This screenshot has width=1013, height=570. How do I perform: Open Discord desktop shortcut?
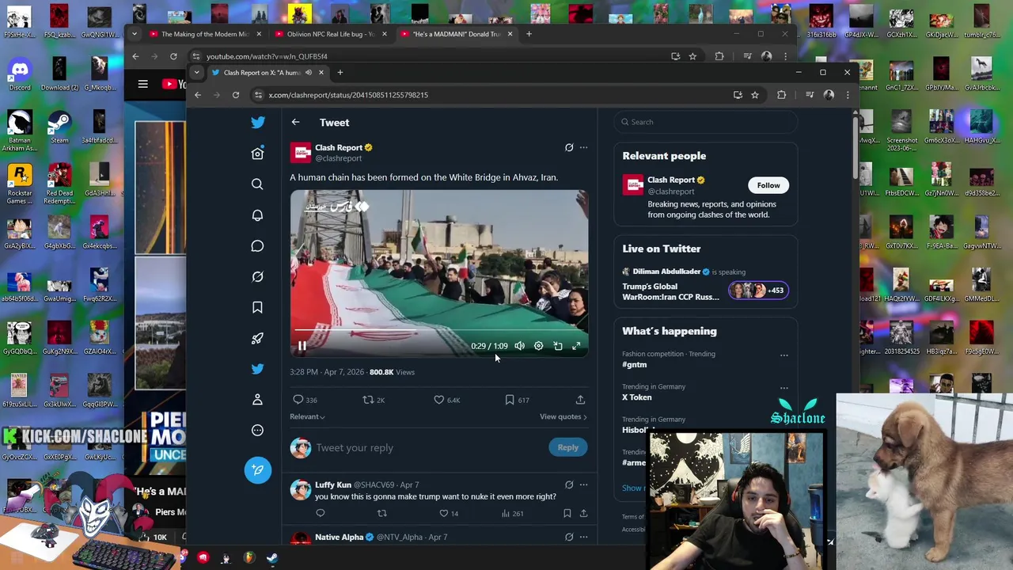tap(20, 74)
